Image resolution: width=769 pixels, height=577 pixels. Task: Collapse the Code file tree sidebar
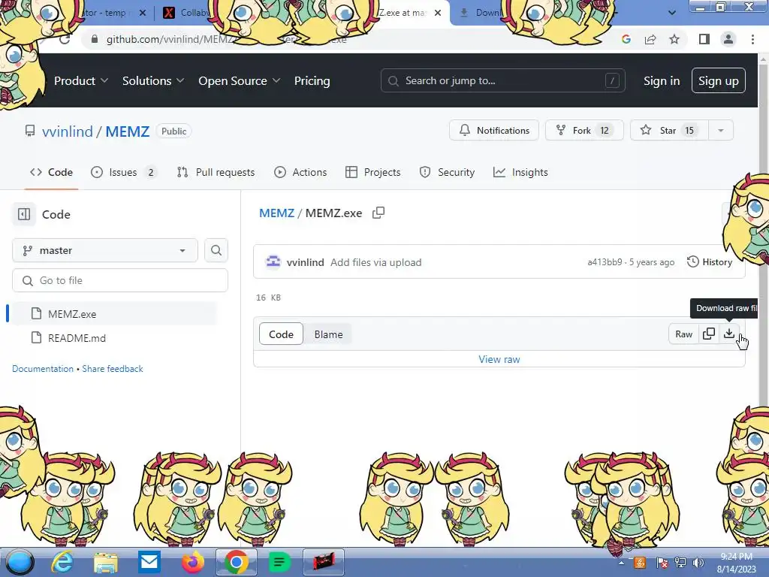point(24,214)
